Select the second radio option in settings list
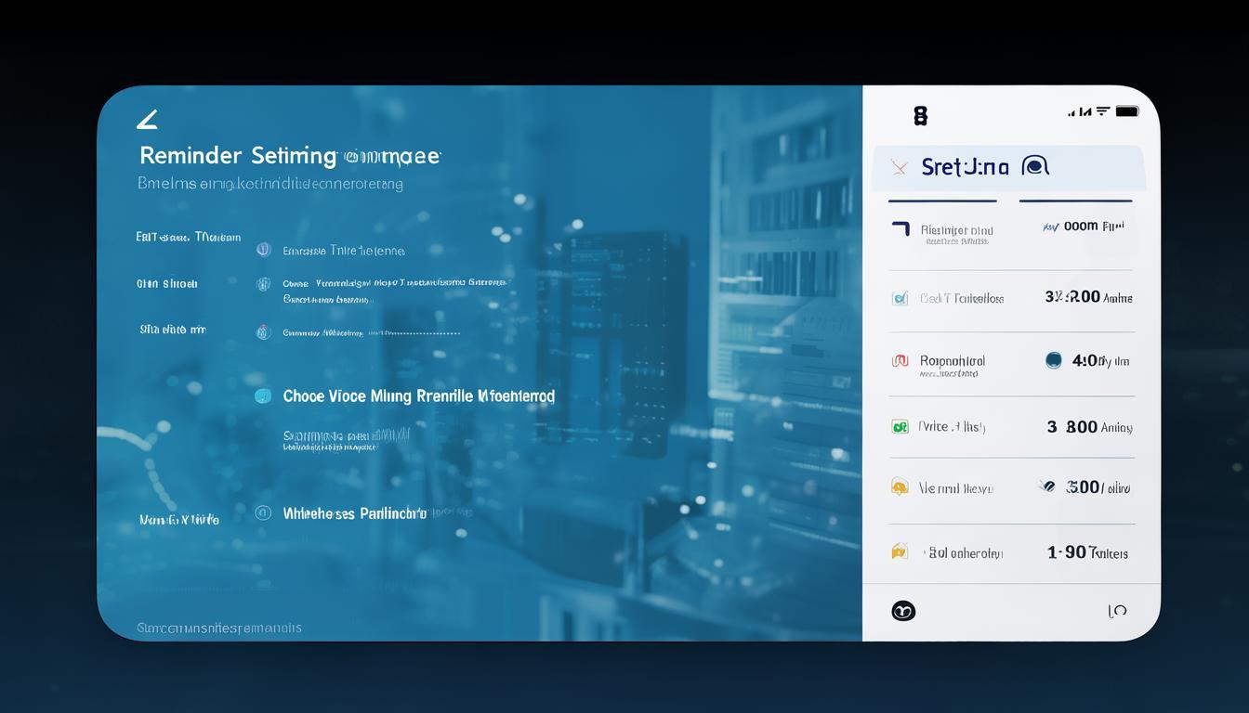This screenshot has width=1249, height=713. click(x=263, y=284)
